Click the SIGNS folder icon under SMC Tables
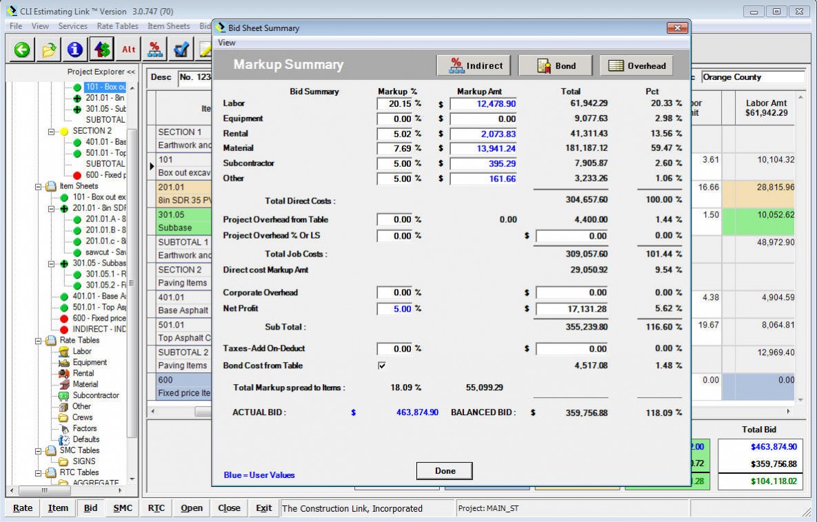Viewport: 817px width, 522px height. (x=63, y=461)
